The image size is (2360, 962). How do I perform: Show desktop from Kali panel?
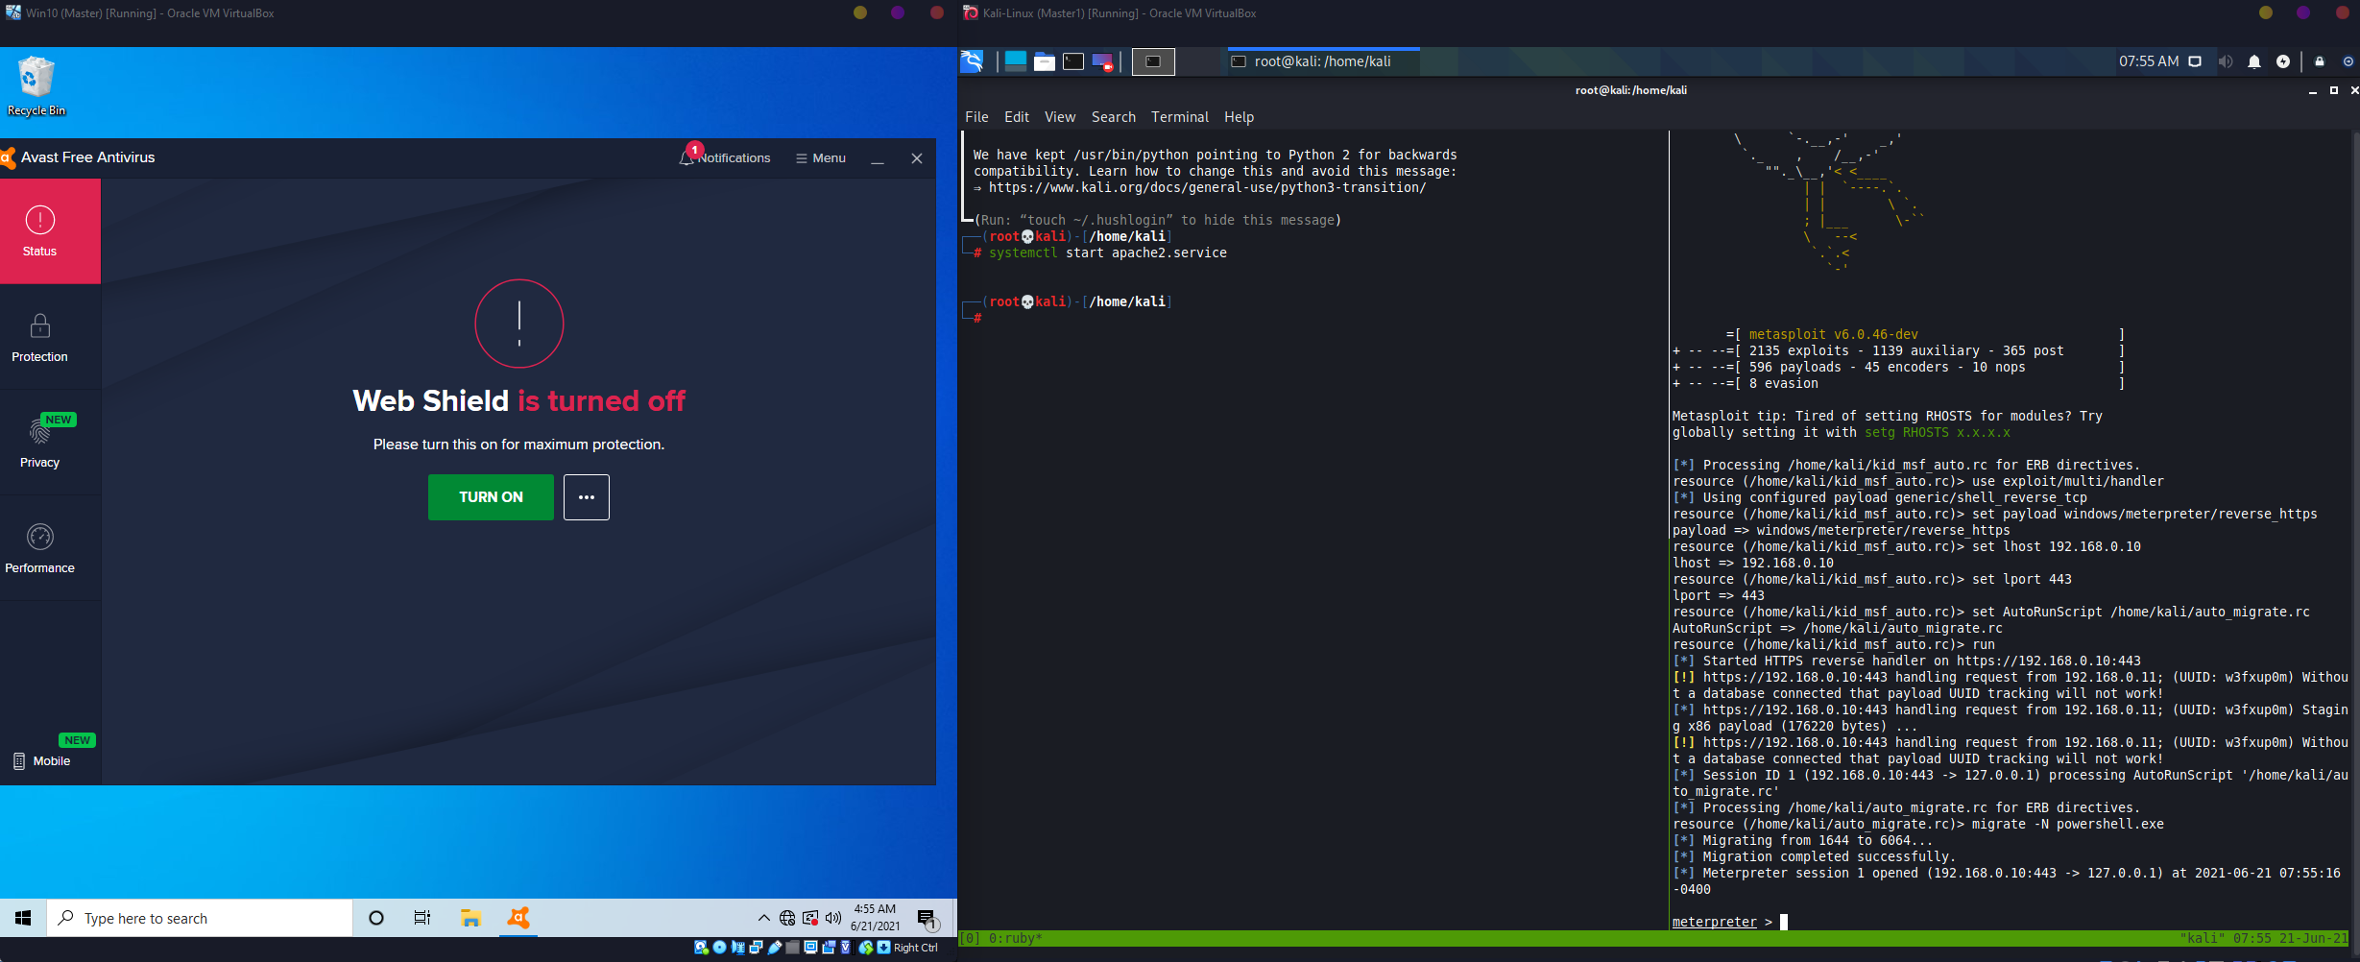[1016, 61]
